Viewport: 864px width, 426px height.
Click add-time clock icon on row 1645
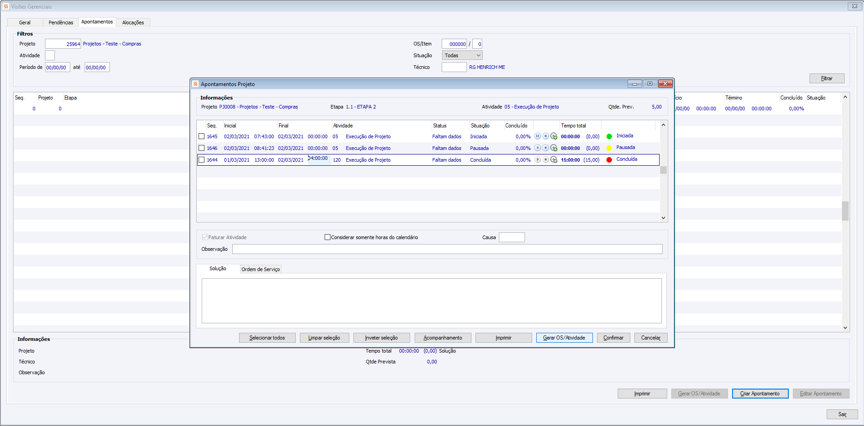554,136
